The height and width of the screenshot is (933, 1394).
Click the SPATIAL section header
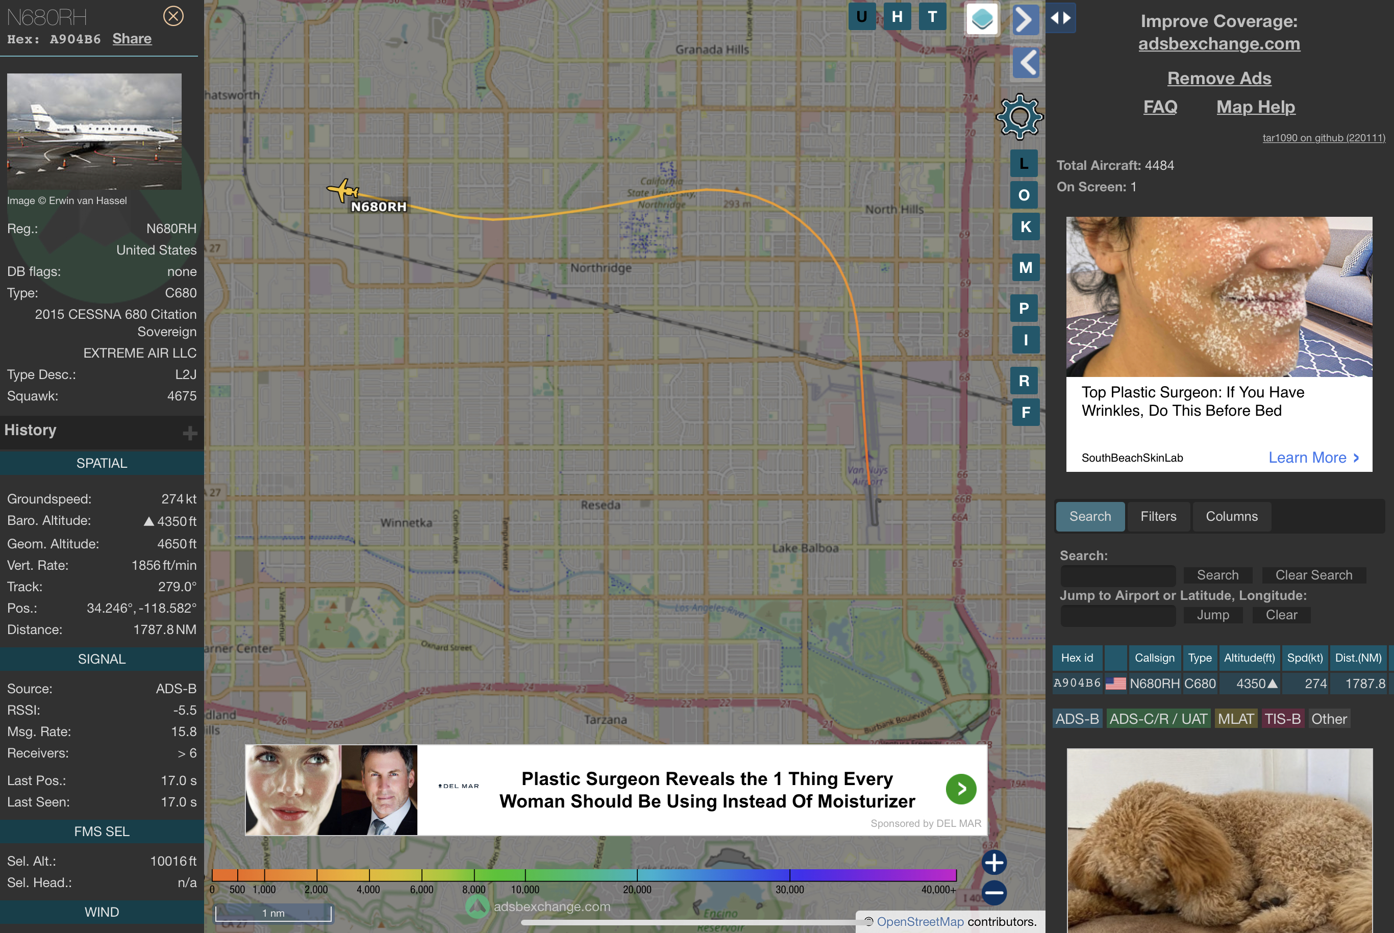pyautogui.click(x=102, y=464)
